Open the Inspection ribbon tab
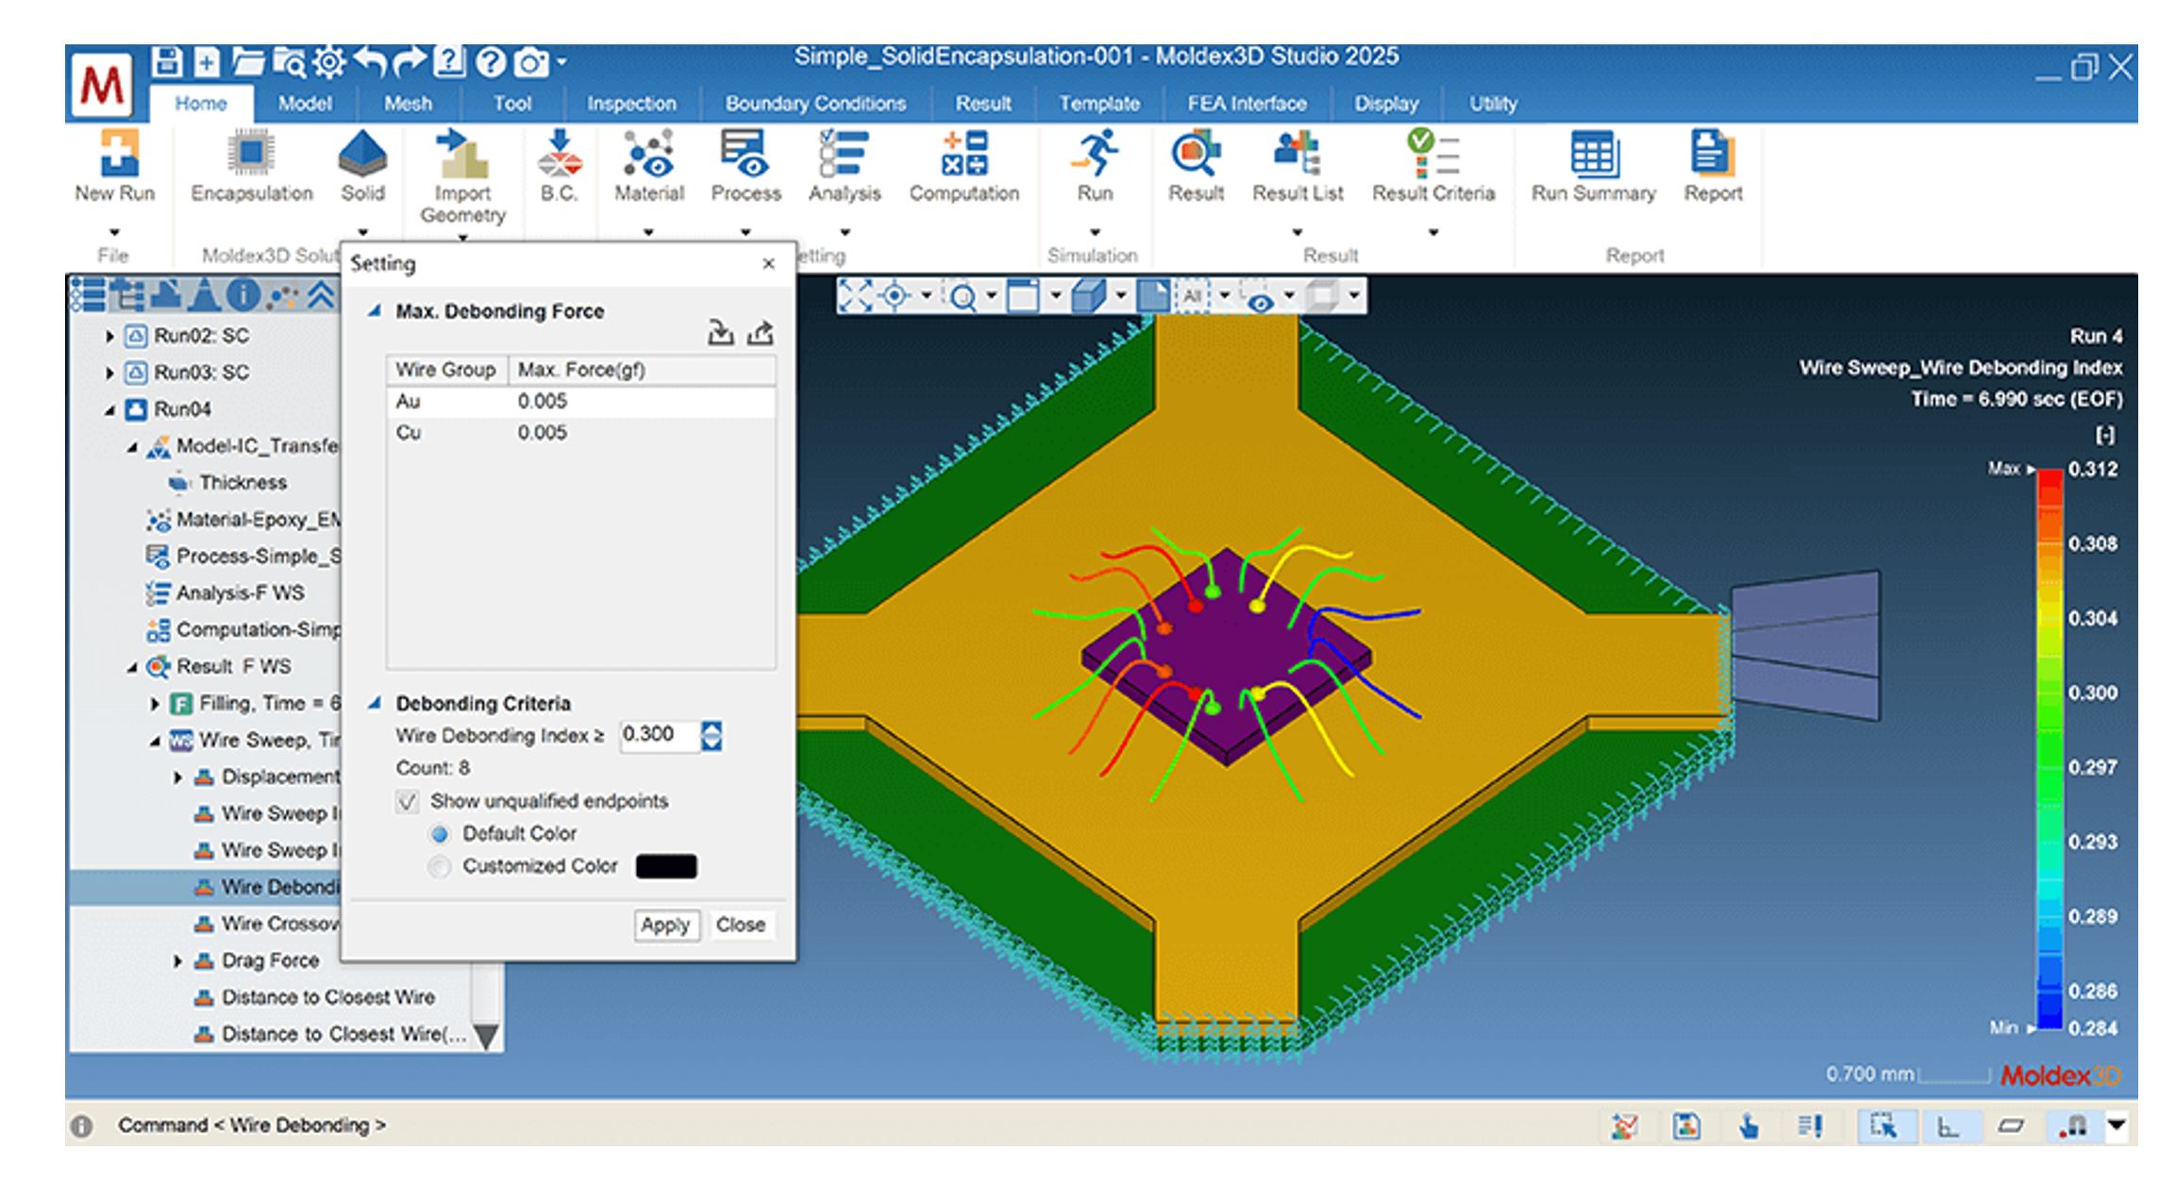This screenshot has width=2176, height=1184. [631, 104]
